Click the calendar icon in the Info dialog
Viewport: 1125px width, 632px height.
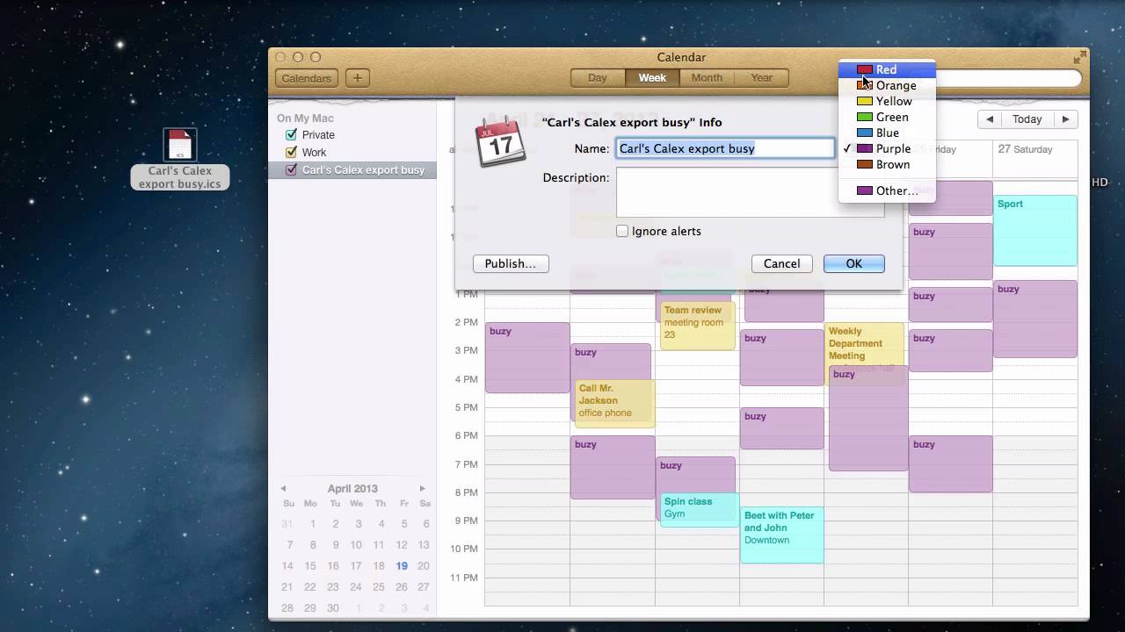click(x=500, y=140)
